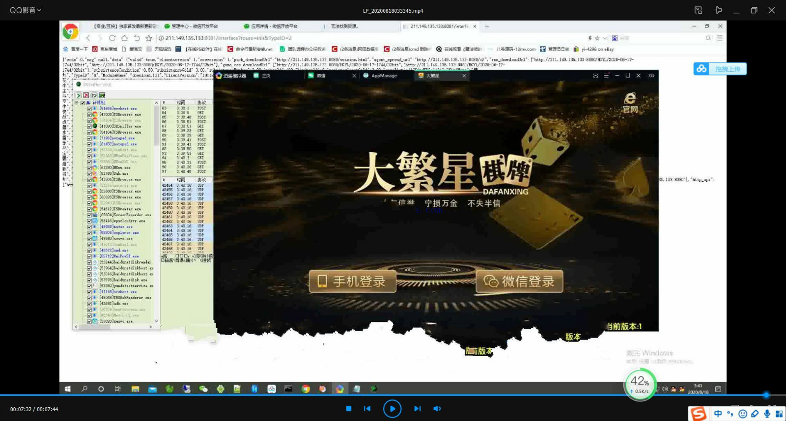This screenshot has height=421, width=786.
Task: Click the 微信登录 WeChat login button
Action: click(x=519, y=281)
